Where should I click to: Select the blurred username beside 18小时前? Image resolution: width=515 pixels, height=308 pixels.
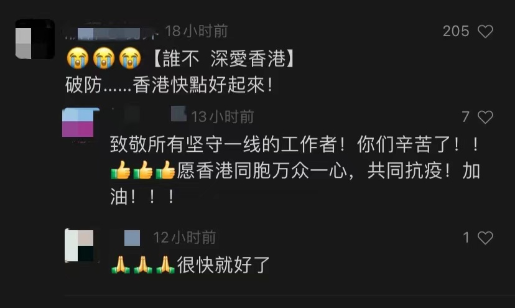point(112,33)
